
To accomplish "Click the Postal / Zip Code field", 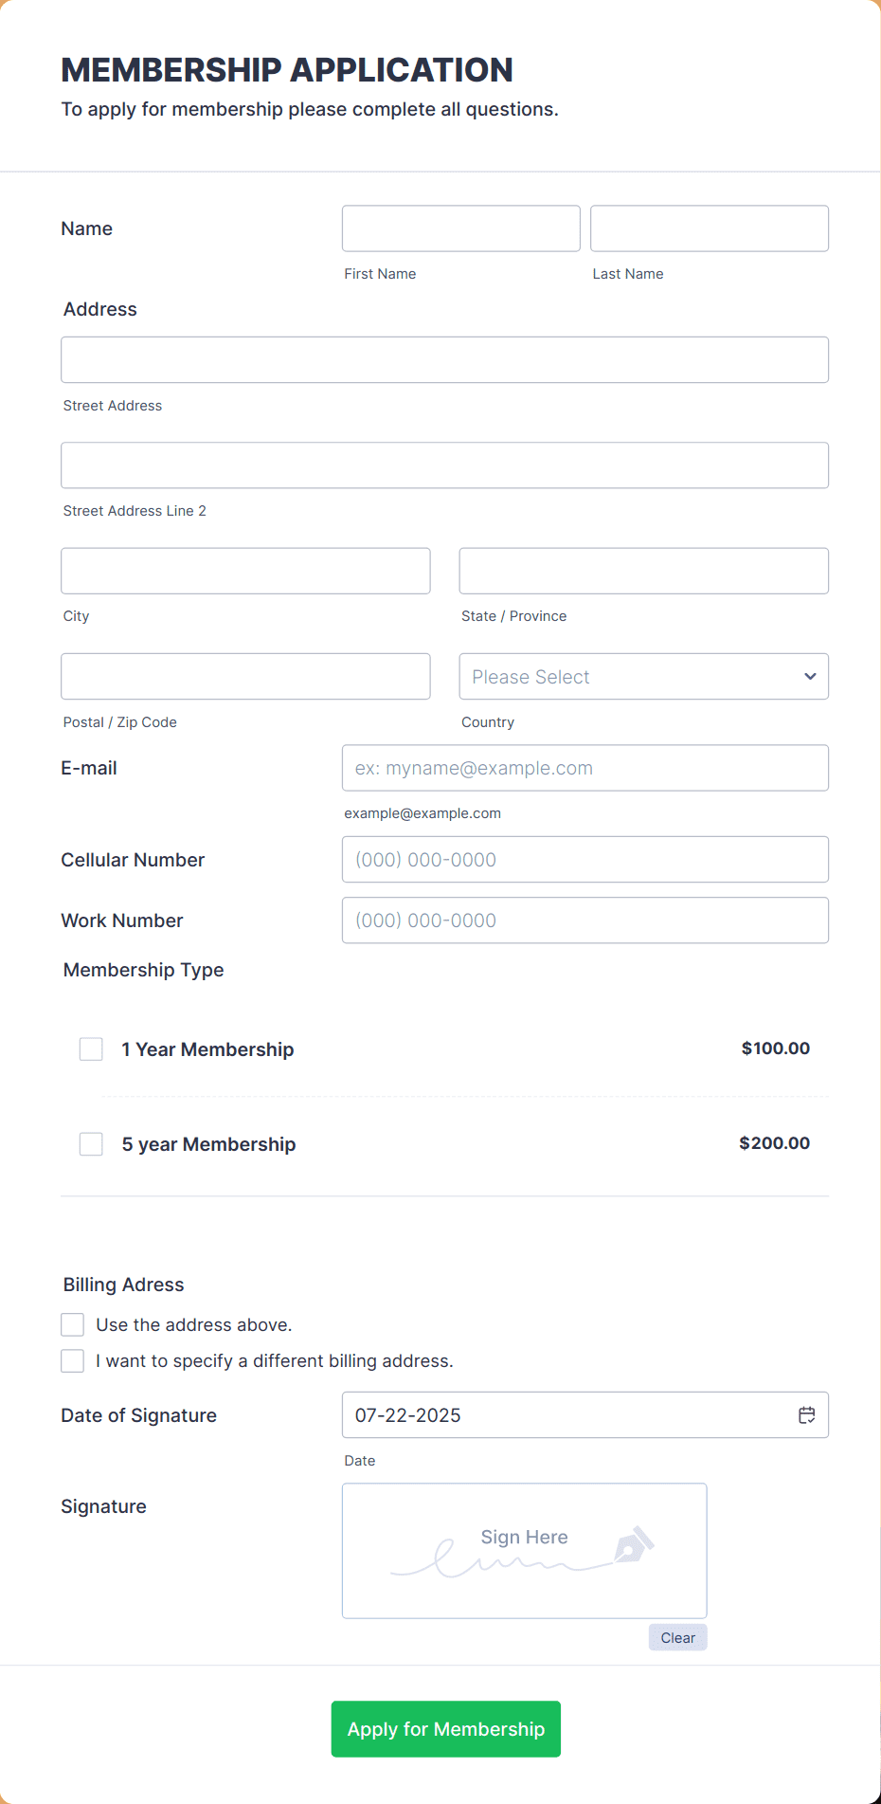I will tap(245, 676).
